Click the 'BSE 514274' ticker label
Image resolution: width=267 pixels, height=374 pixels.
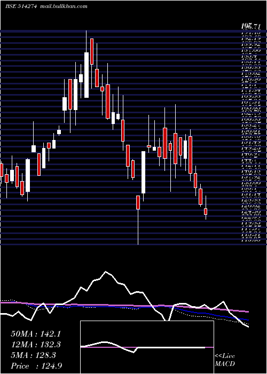tap(21, 6)
